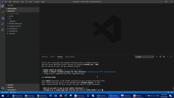This screenshot has height=98, width=174.
Task: Open README.md file
Action: (x=22, y=31)
